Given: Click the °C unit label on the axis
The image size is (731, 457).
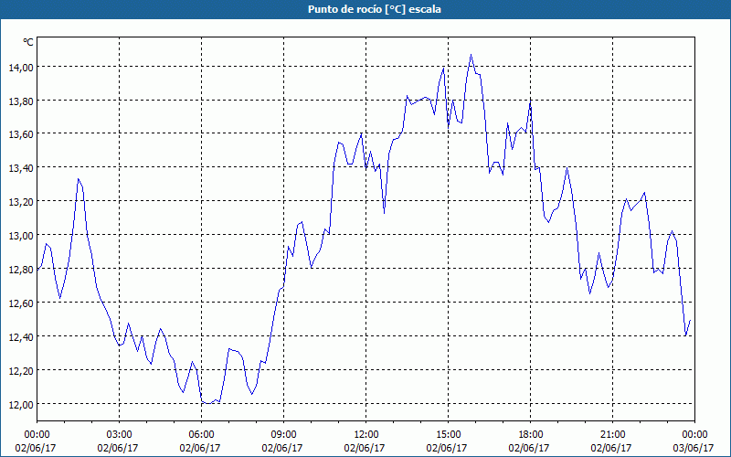Looking at the screenshot, I should coord(28,42).
